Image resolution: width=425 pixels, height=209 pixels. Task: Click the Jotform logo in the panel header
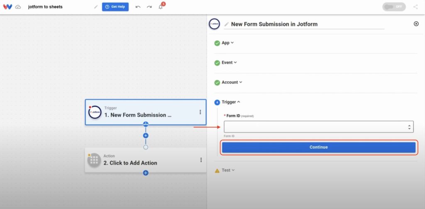(x=215, y=24)
